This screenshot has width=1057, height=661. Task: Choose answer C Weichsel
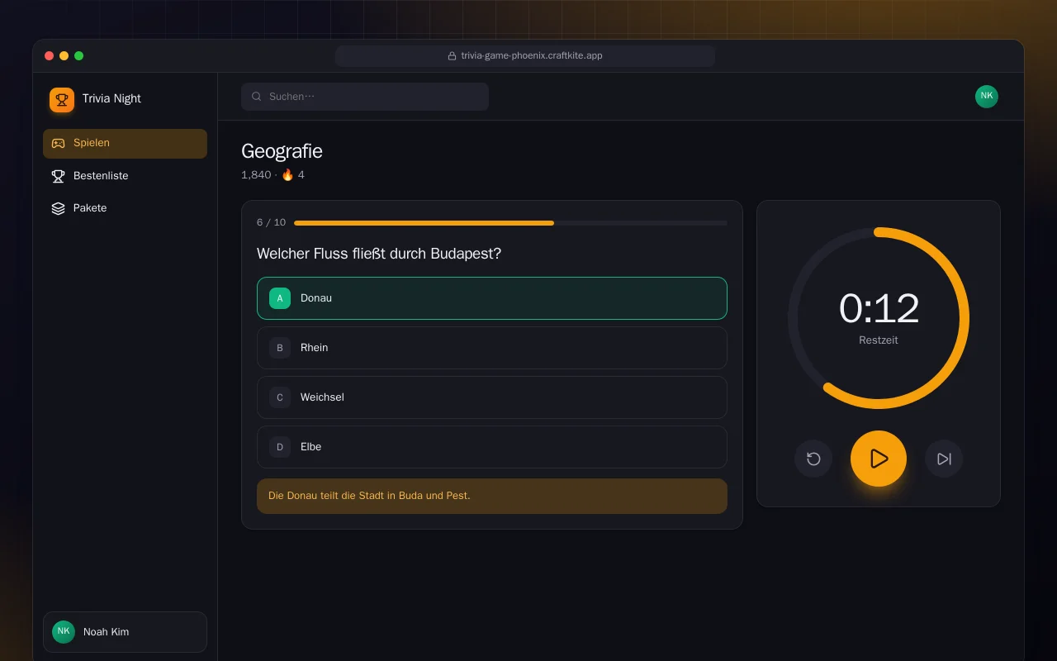[492, 397]
